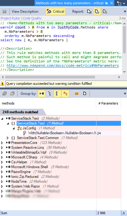Click the document page icon in results toolbar
Screen dimensions: 127x216
tap(85, 94)
